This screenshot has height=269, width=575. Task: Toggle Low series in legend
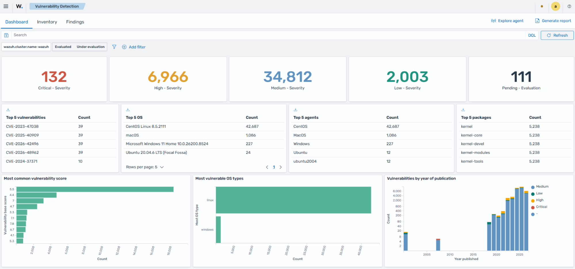tap(537, 193)
